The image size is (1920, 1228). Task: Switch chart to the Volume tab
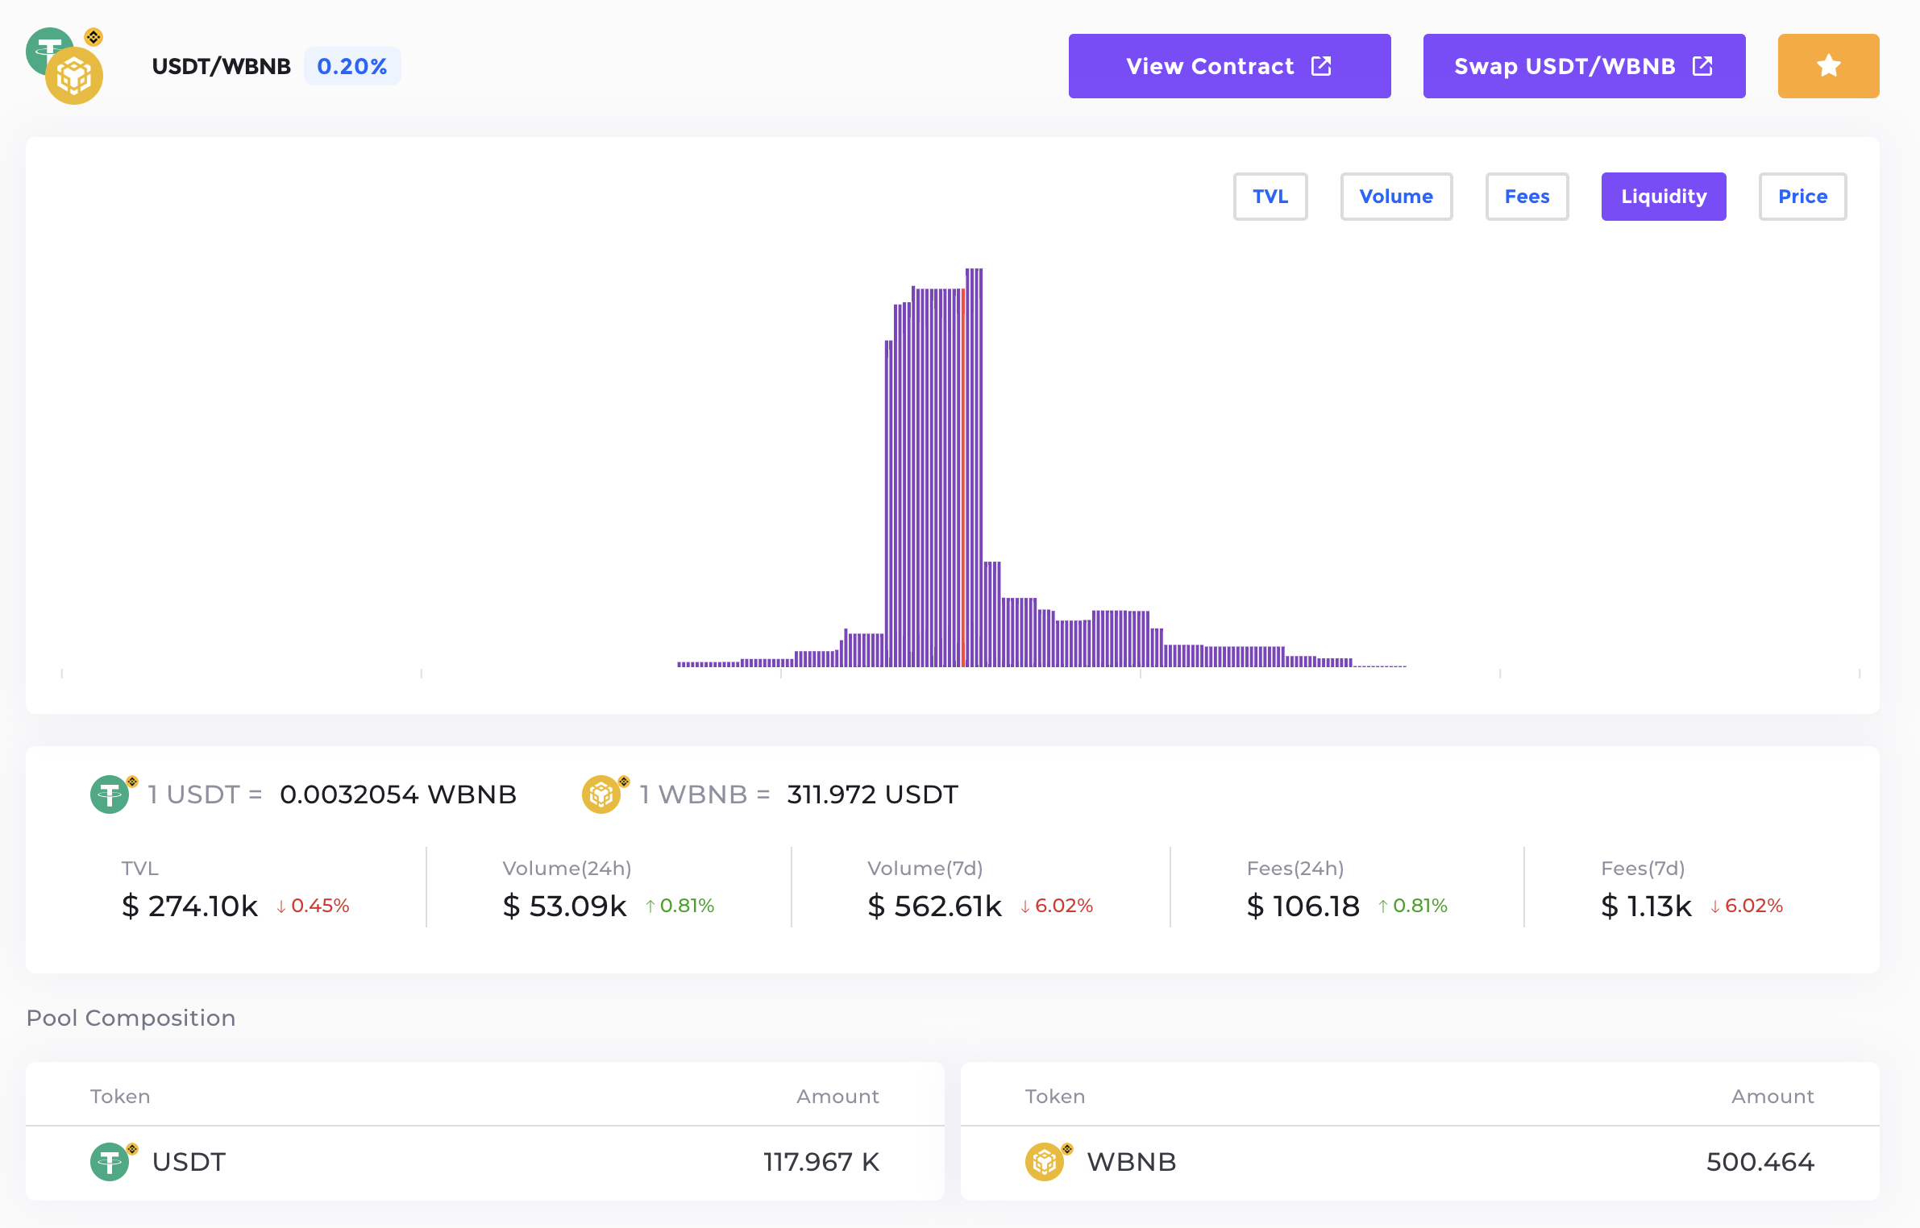[x=1395, y=197]
